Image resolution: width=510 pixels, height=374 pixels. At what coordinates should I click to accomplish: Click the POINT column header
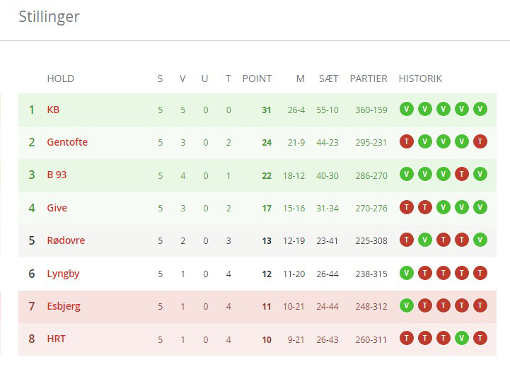click(x=257, y=78)
